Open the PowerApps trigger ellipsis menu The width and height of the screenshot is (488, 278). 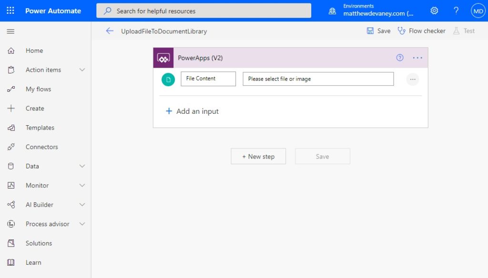[417, 58]
